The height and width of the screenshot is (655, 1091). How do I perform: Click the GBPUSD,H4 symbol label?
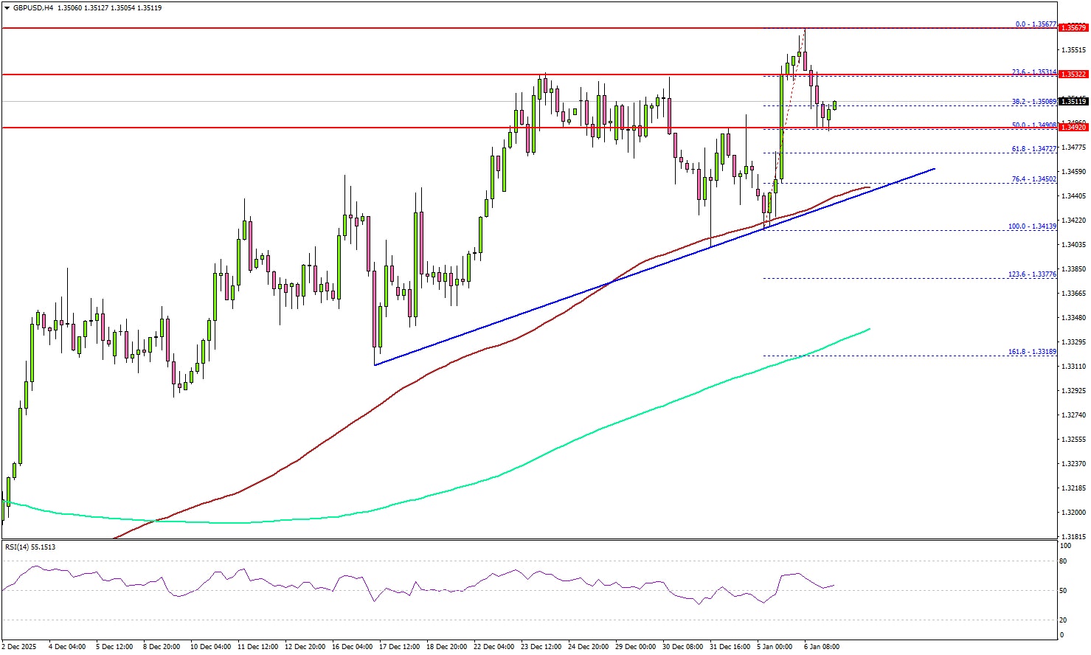point(32,8)
